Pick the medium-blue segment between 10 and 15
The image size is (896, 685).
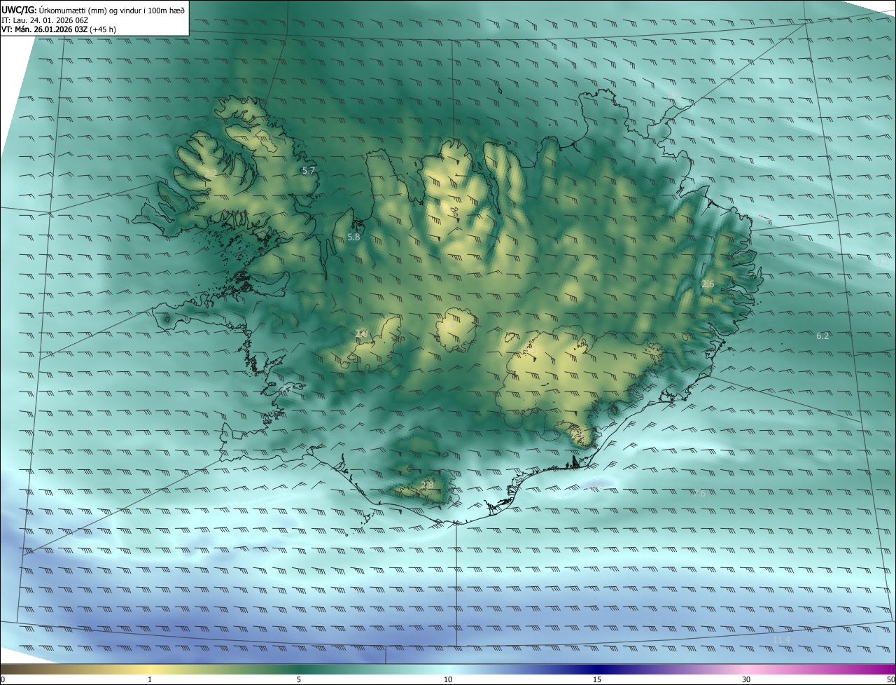[x=522, y=669]
